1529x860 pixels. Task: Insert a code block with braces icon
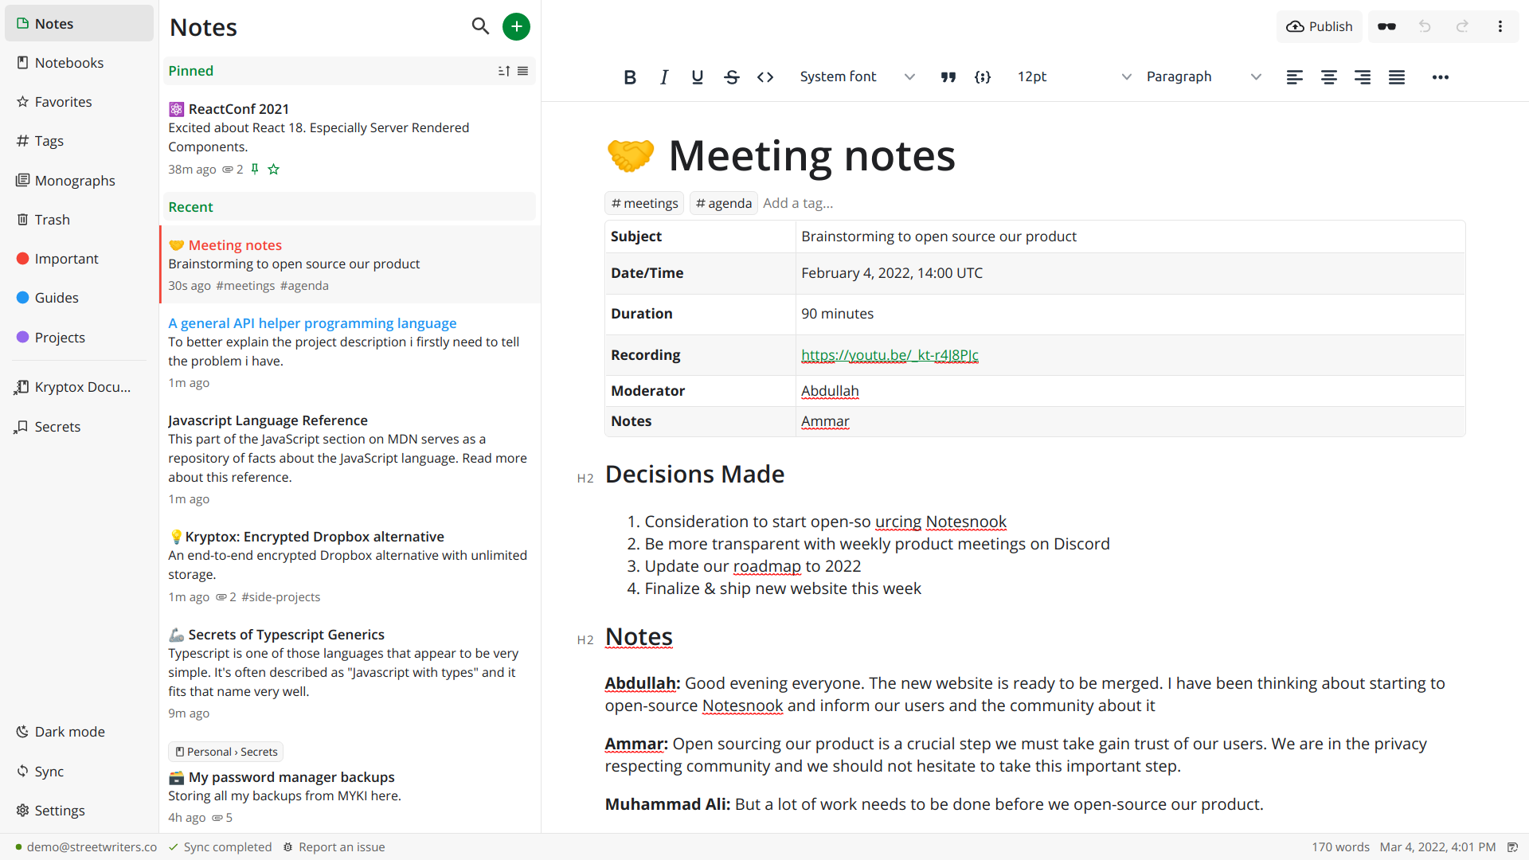[x=983, y=77]
